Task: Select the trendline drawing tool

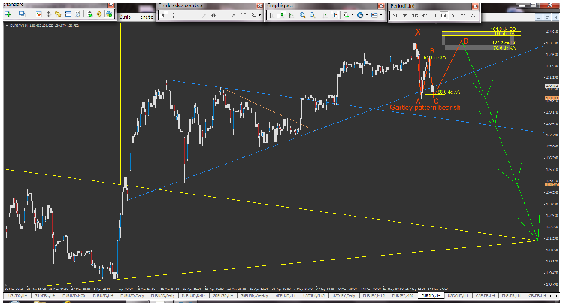Action: pos(204,16)
